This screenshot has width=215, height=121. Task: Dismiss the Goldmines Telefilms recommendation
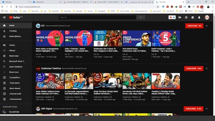pos(207,69)
